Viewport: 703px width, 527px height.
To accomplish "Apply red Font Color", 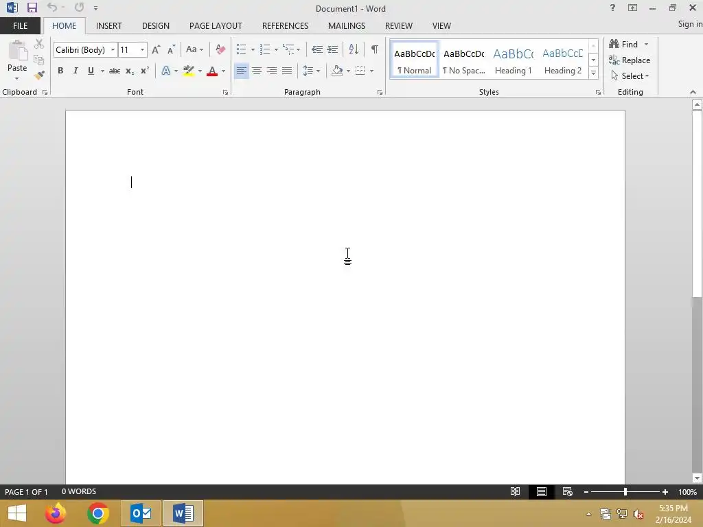I will [212, 71].
